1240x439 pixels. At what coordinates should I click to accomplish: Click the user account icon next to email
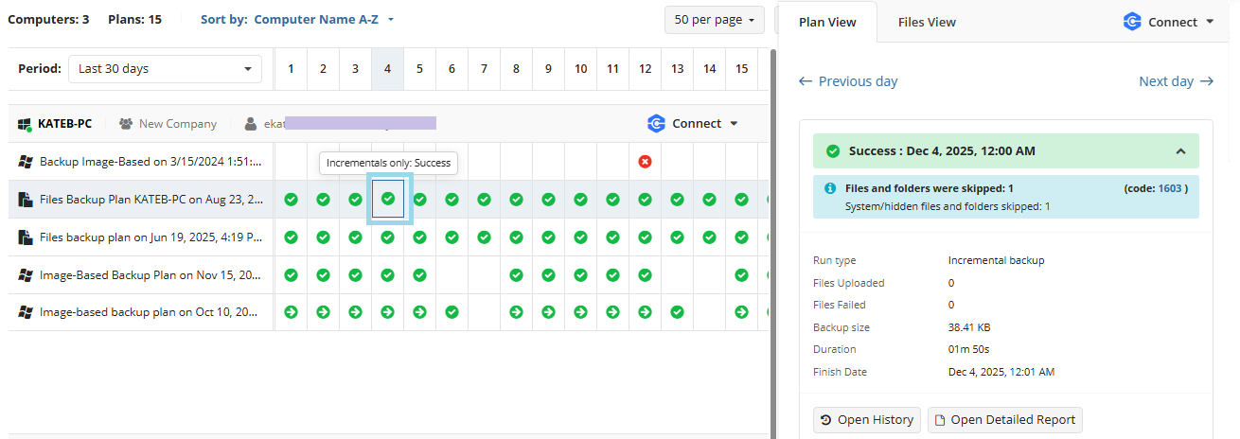click(250, 124)
